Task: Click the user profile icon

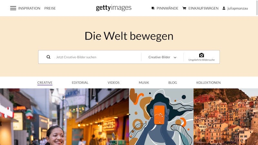Action: (x=224, y=8)
